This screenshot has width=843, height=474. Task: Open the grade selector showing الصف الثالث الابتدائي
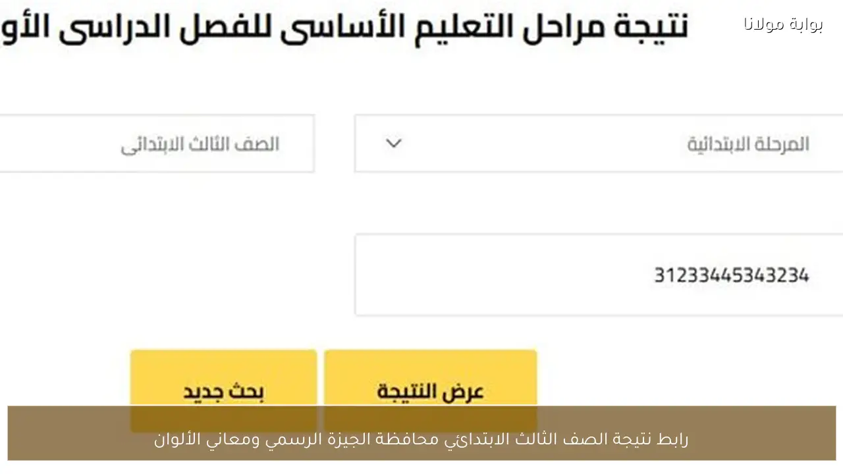click(x=158, y=144)
